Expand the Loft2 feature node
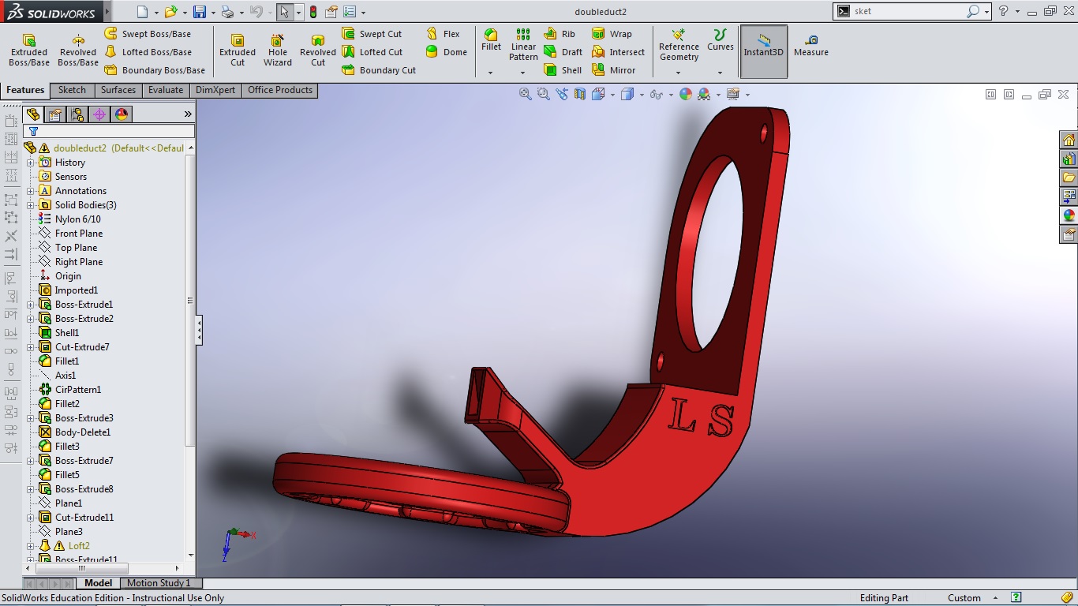 (x=31, y=546)
